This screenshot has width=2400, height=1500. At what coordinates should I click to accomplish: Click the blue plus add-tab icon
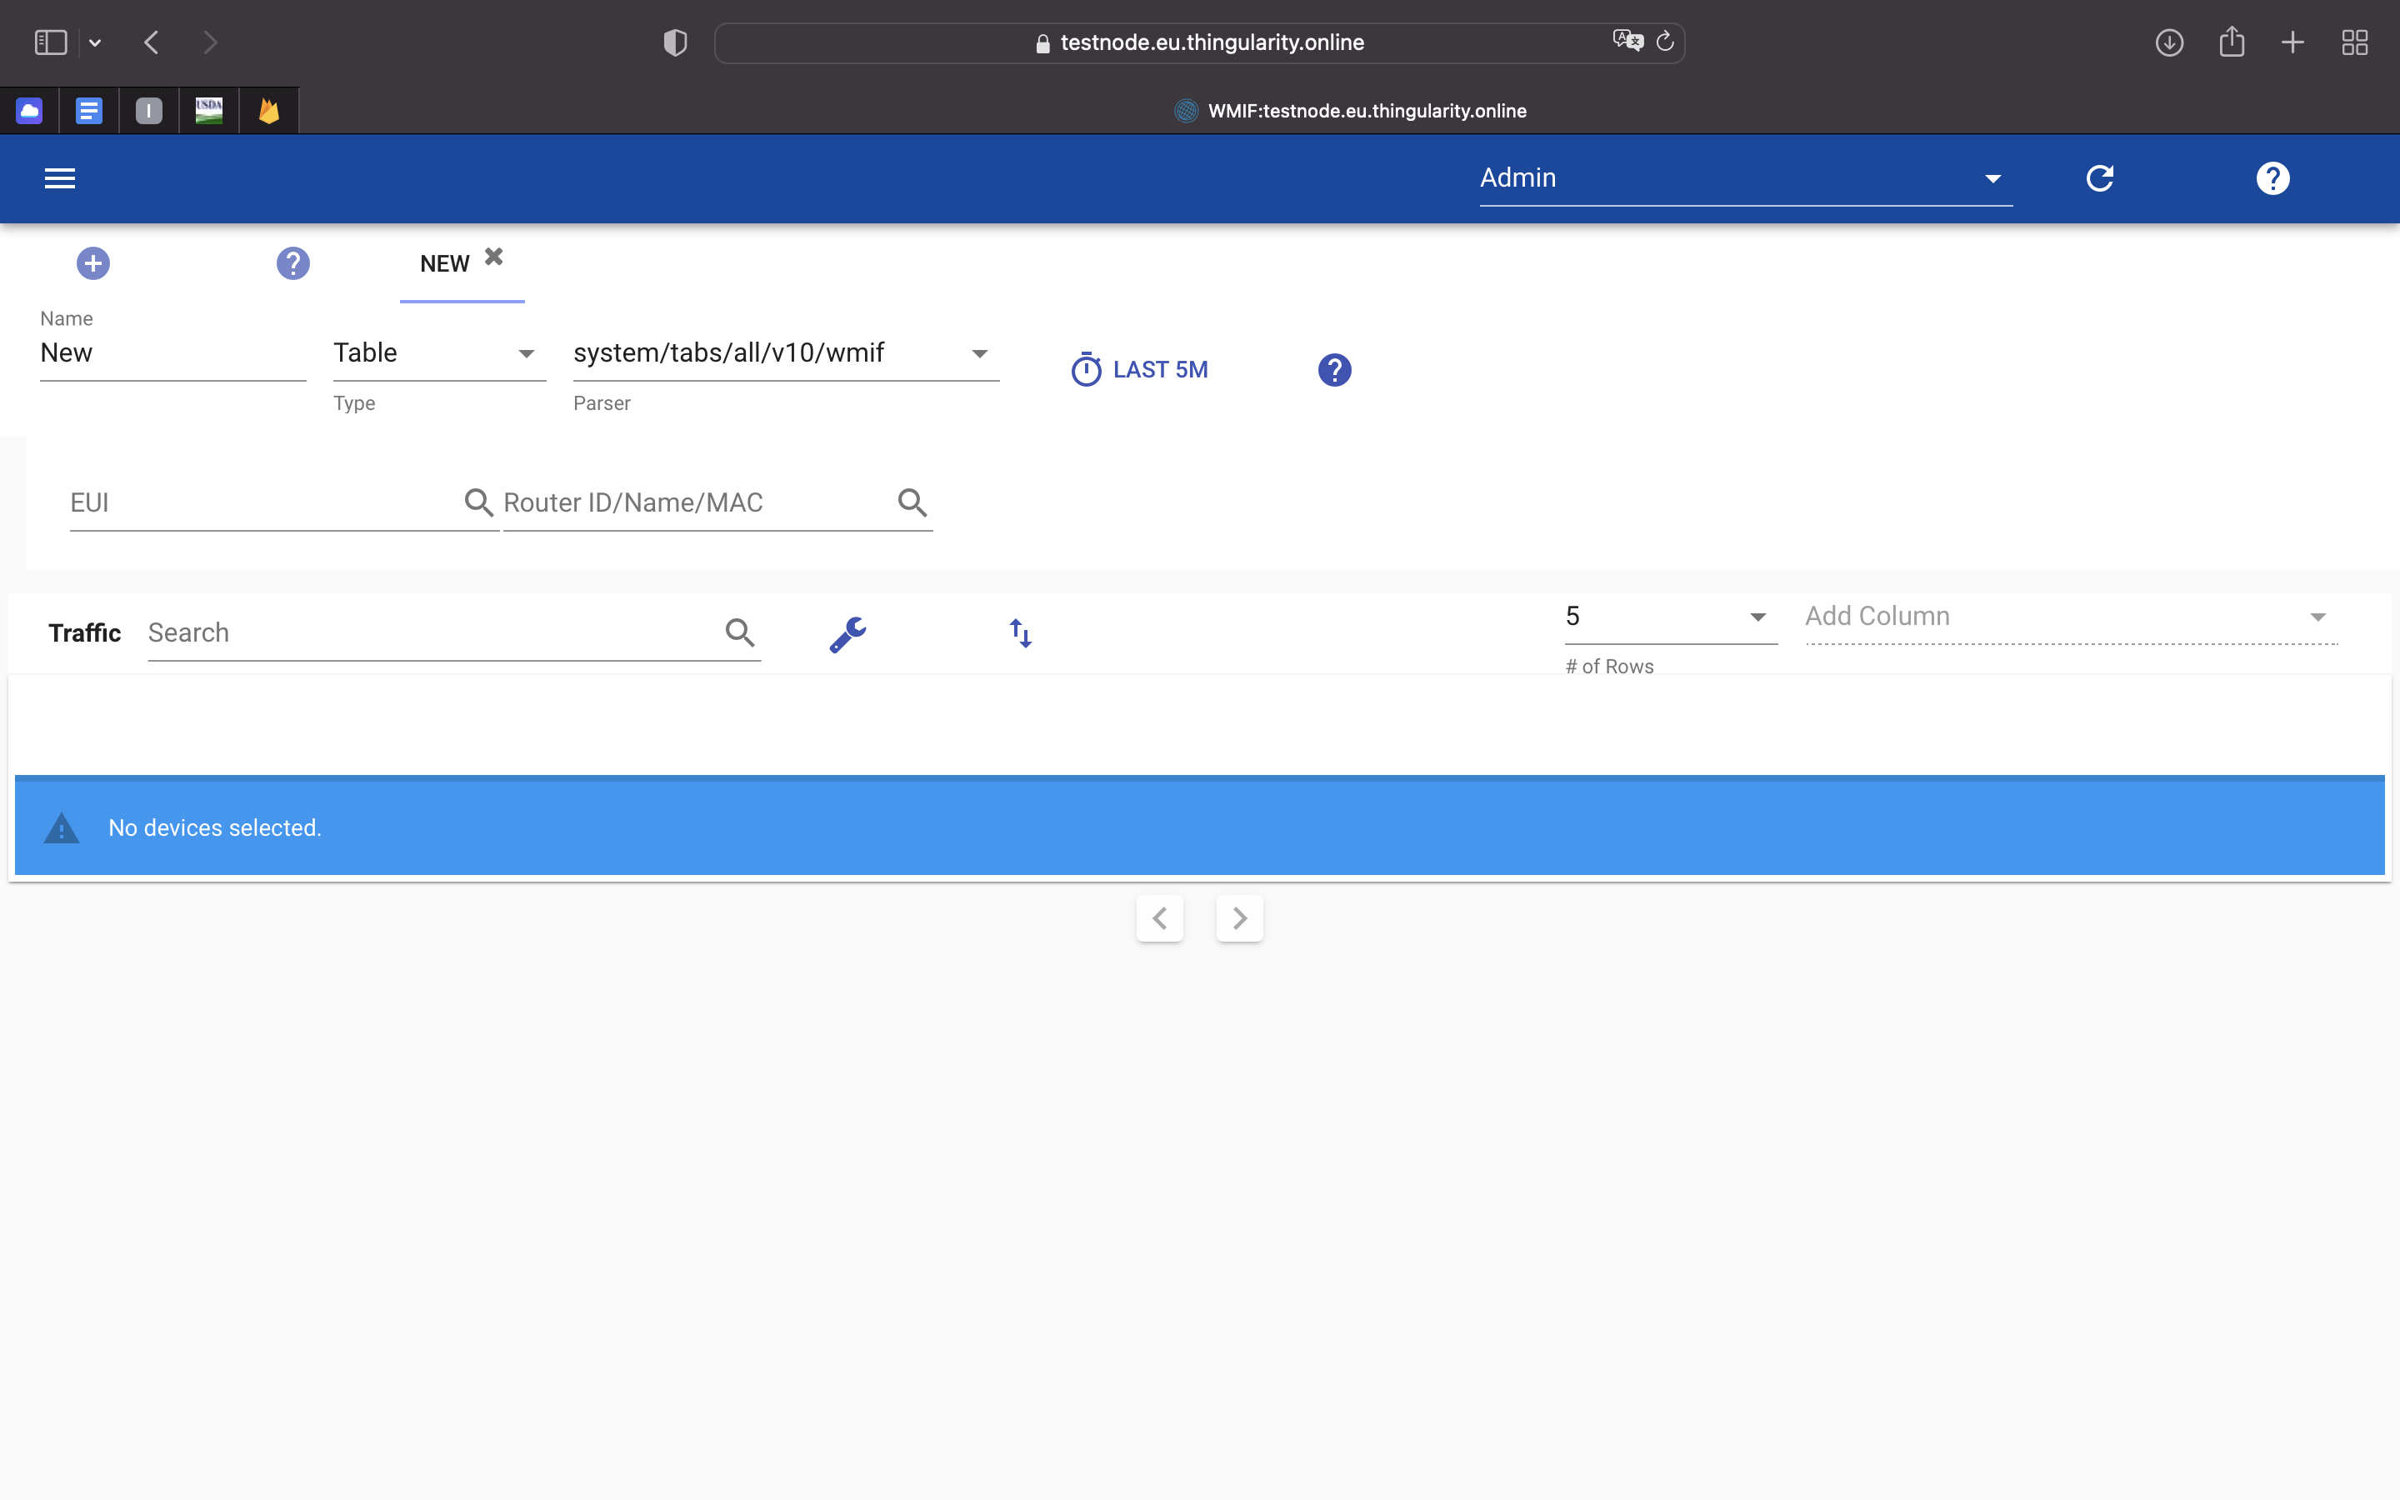tap(93, 264)
